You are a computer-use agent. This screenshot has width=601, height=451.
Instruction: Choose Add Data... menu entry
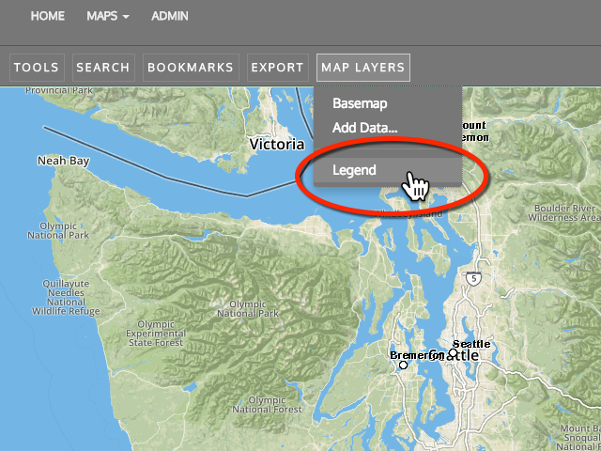coord(365,127)
